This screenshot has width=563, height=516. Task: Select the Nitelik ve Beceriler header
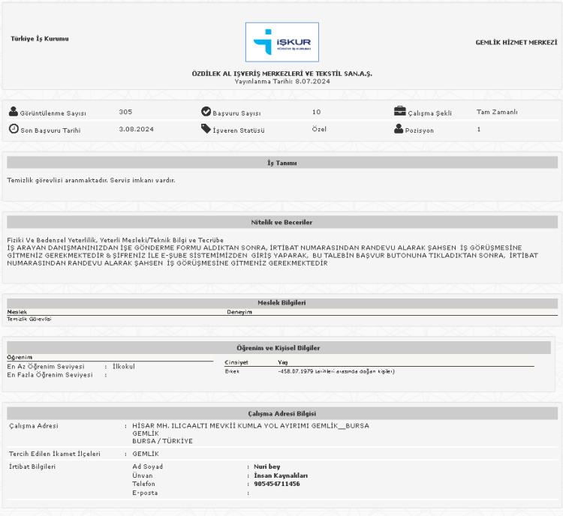(281, 222)
